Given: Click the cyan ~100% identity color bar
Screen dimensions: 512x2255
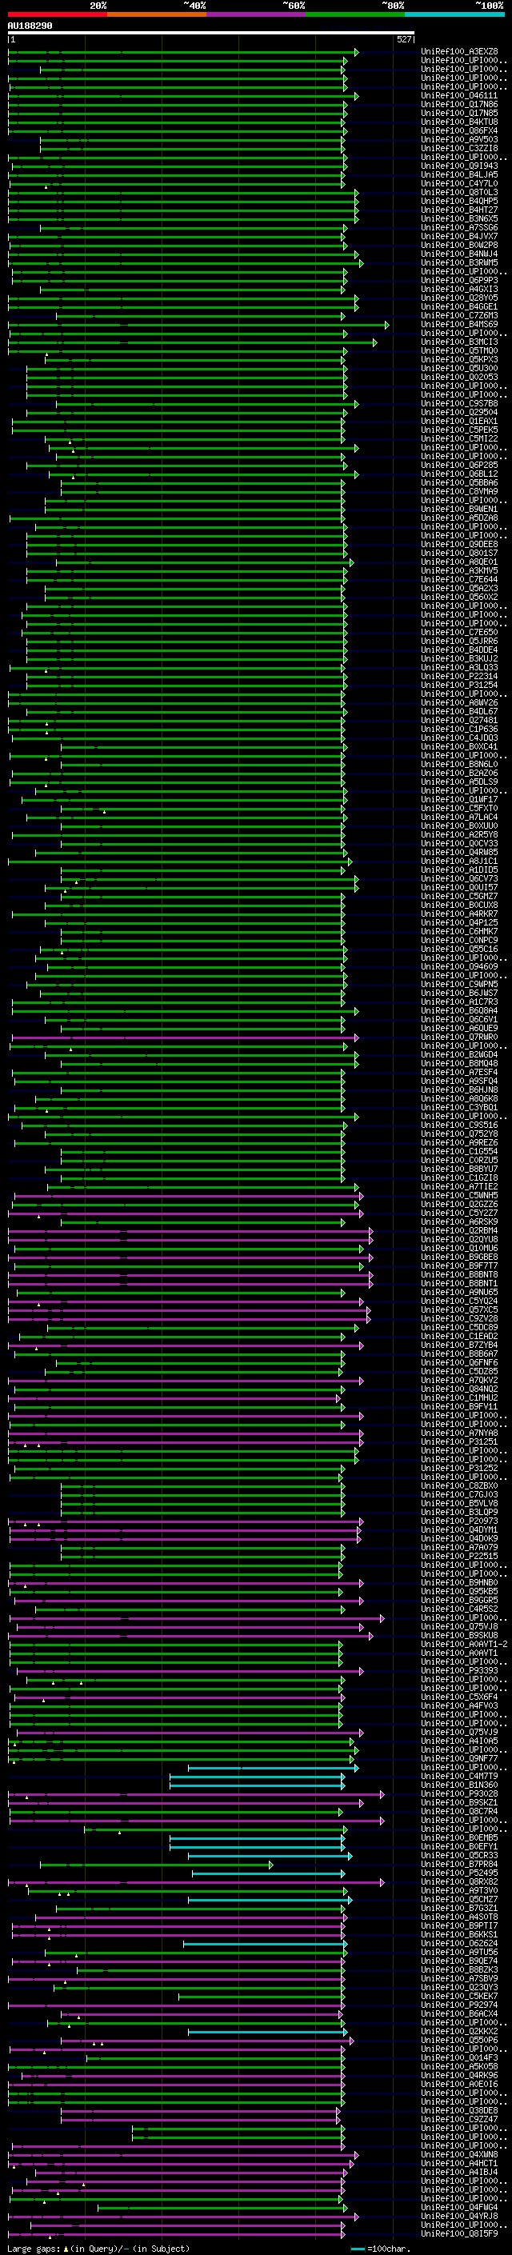Looking at the screenshot, I should click(454, 14).
